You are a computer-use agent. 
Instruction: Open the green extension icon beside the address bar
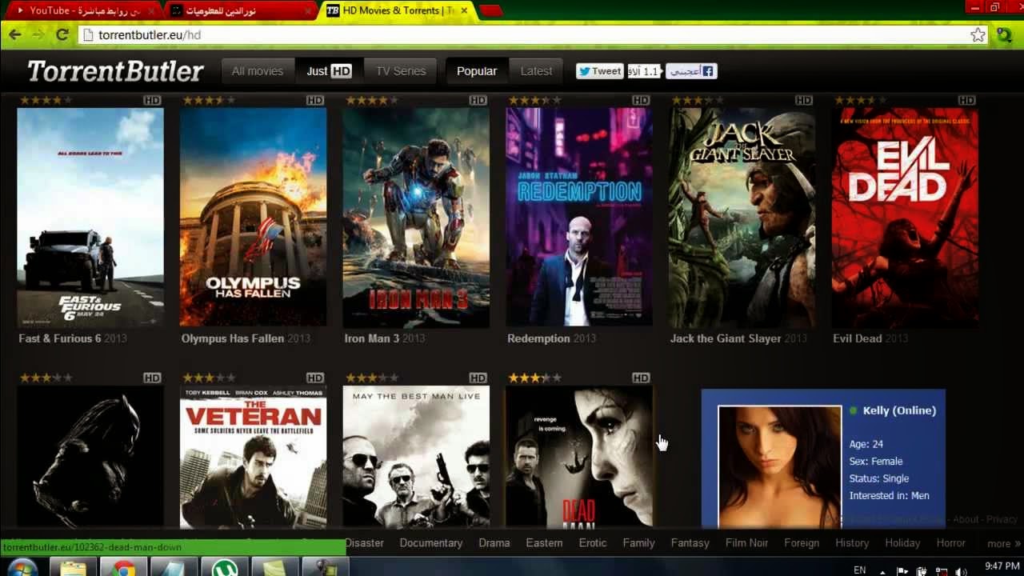pyautogui.click(x=1004, y=34)
